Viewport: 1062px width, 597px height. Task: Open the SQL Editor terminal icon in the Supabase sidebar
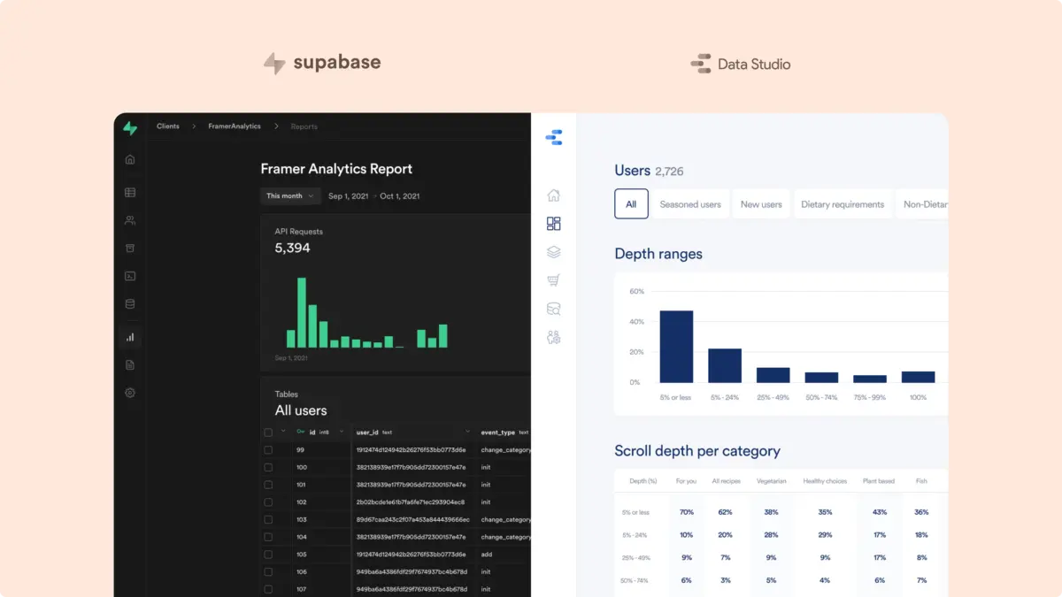coord(130,276)
